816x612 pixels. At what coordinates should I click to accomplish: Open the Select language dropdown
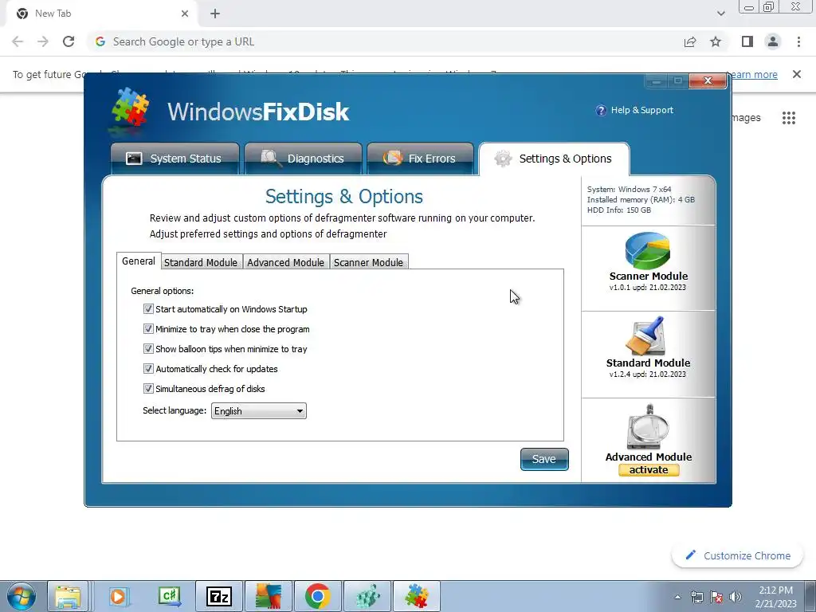(x=259, y=411)
